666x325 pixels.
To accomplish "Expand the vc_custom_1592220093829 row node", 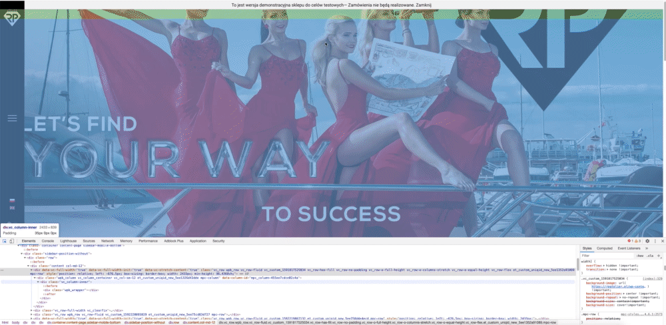I will pyautogui.click(x=31, y=314).
